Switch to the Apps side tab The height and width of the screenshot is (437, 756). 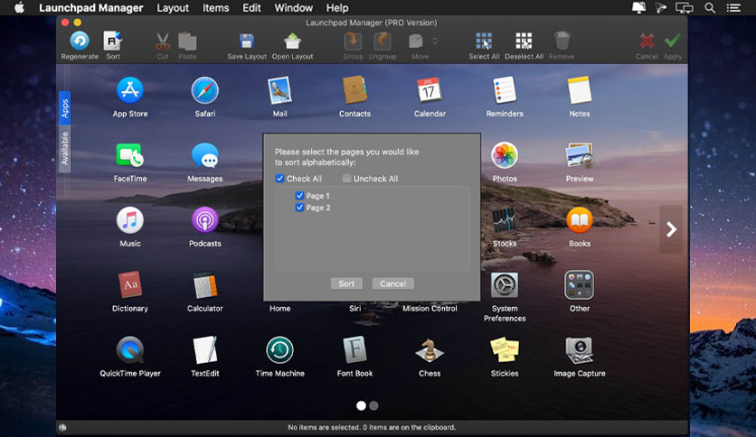pos(64,108)
